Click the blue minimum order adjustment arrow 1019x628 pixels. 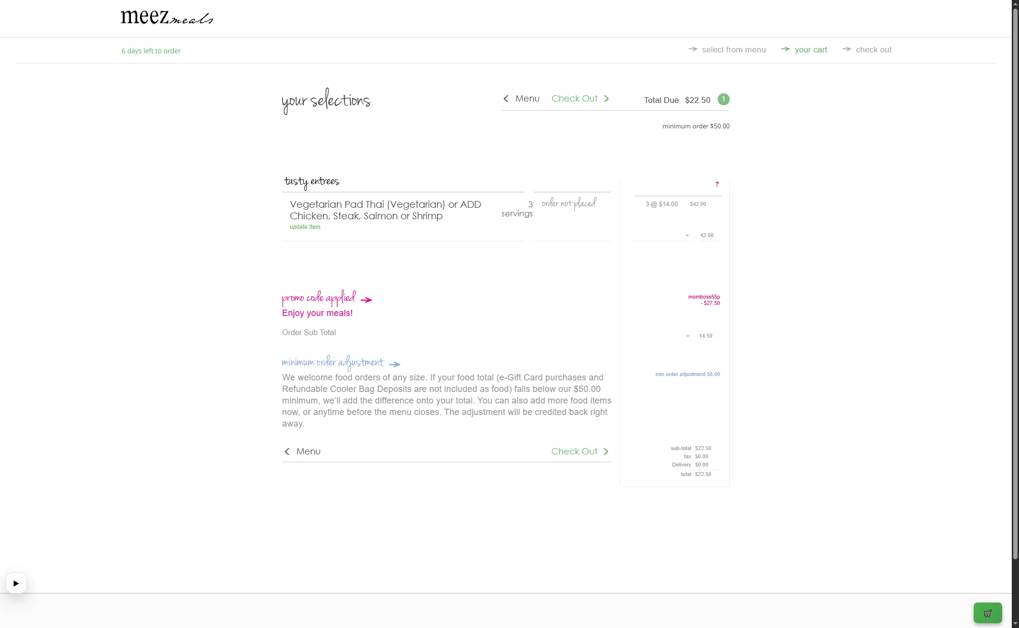[395, 364]
